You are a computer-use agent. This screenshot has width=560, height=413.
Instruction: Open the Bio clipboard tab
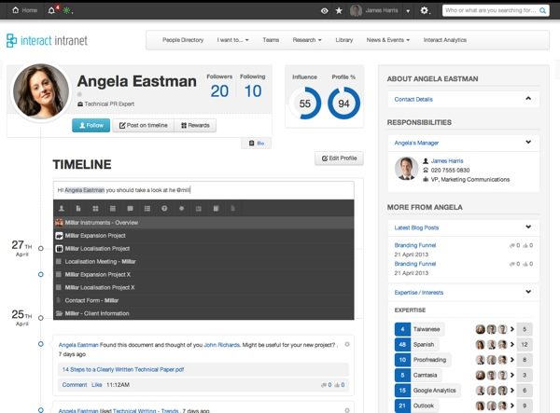coord(256,143)
